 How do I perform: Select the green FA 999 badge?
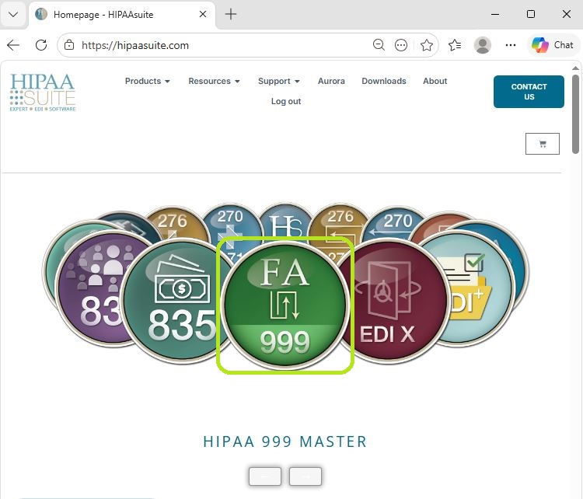(285, 305)
